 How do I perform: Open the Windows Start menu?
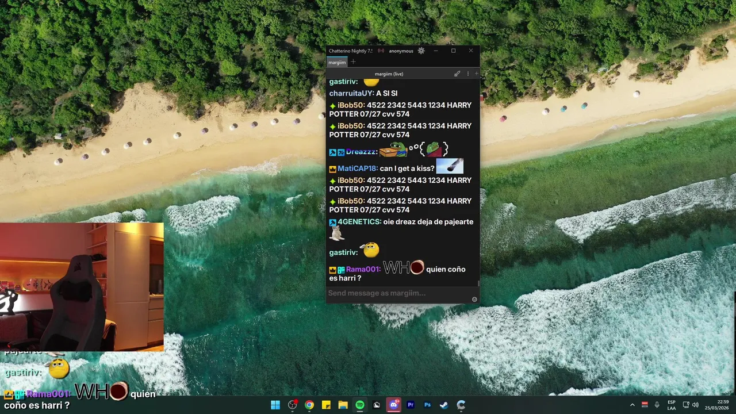tap(275, 405)
